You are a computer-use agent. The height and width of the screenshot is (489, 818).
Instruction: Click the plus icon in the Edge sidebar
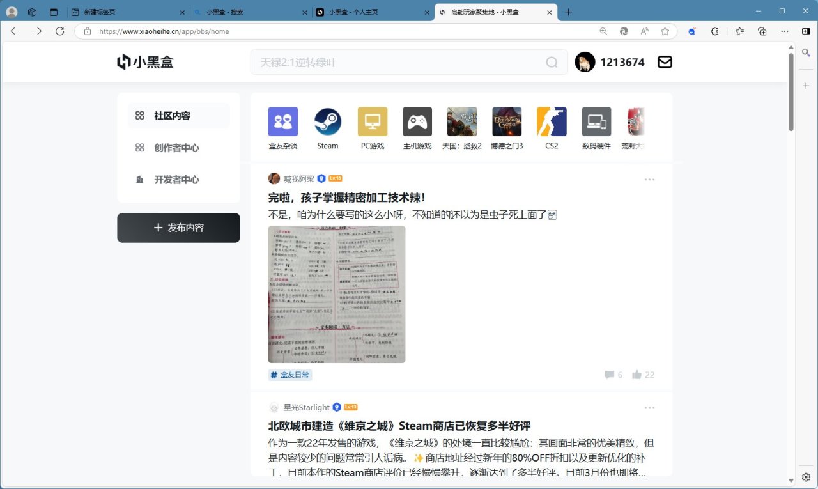(806, 86)
